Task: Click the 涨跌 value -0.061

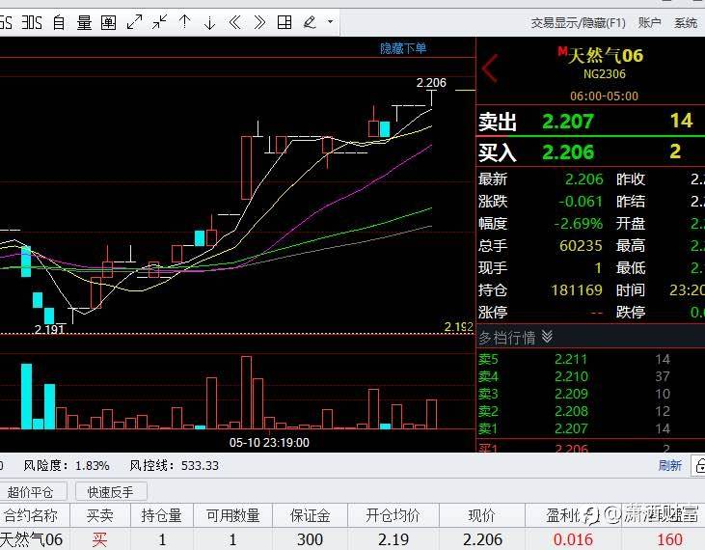Action: tap(581, 202)
